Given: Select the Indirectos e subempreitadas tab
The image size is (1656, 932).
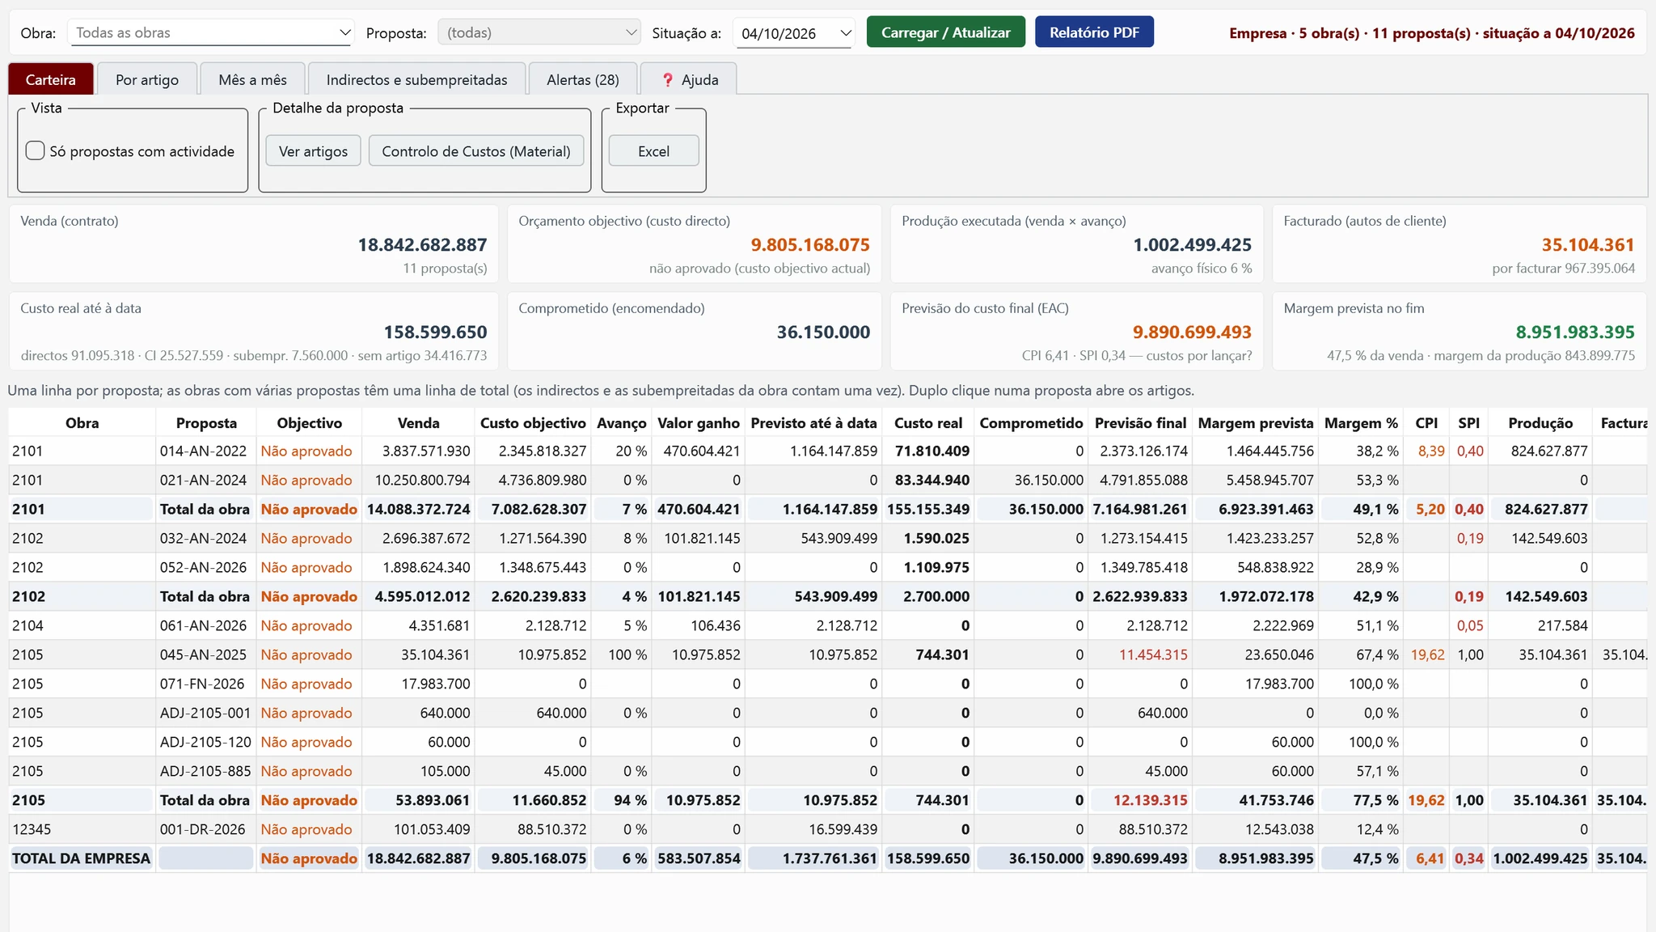Looking at the screenshot, I should (417, 79).
